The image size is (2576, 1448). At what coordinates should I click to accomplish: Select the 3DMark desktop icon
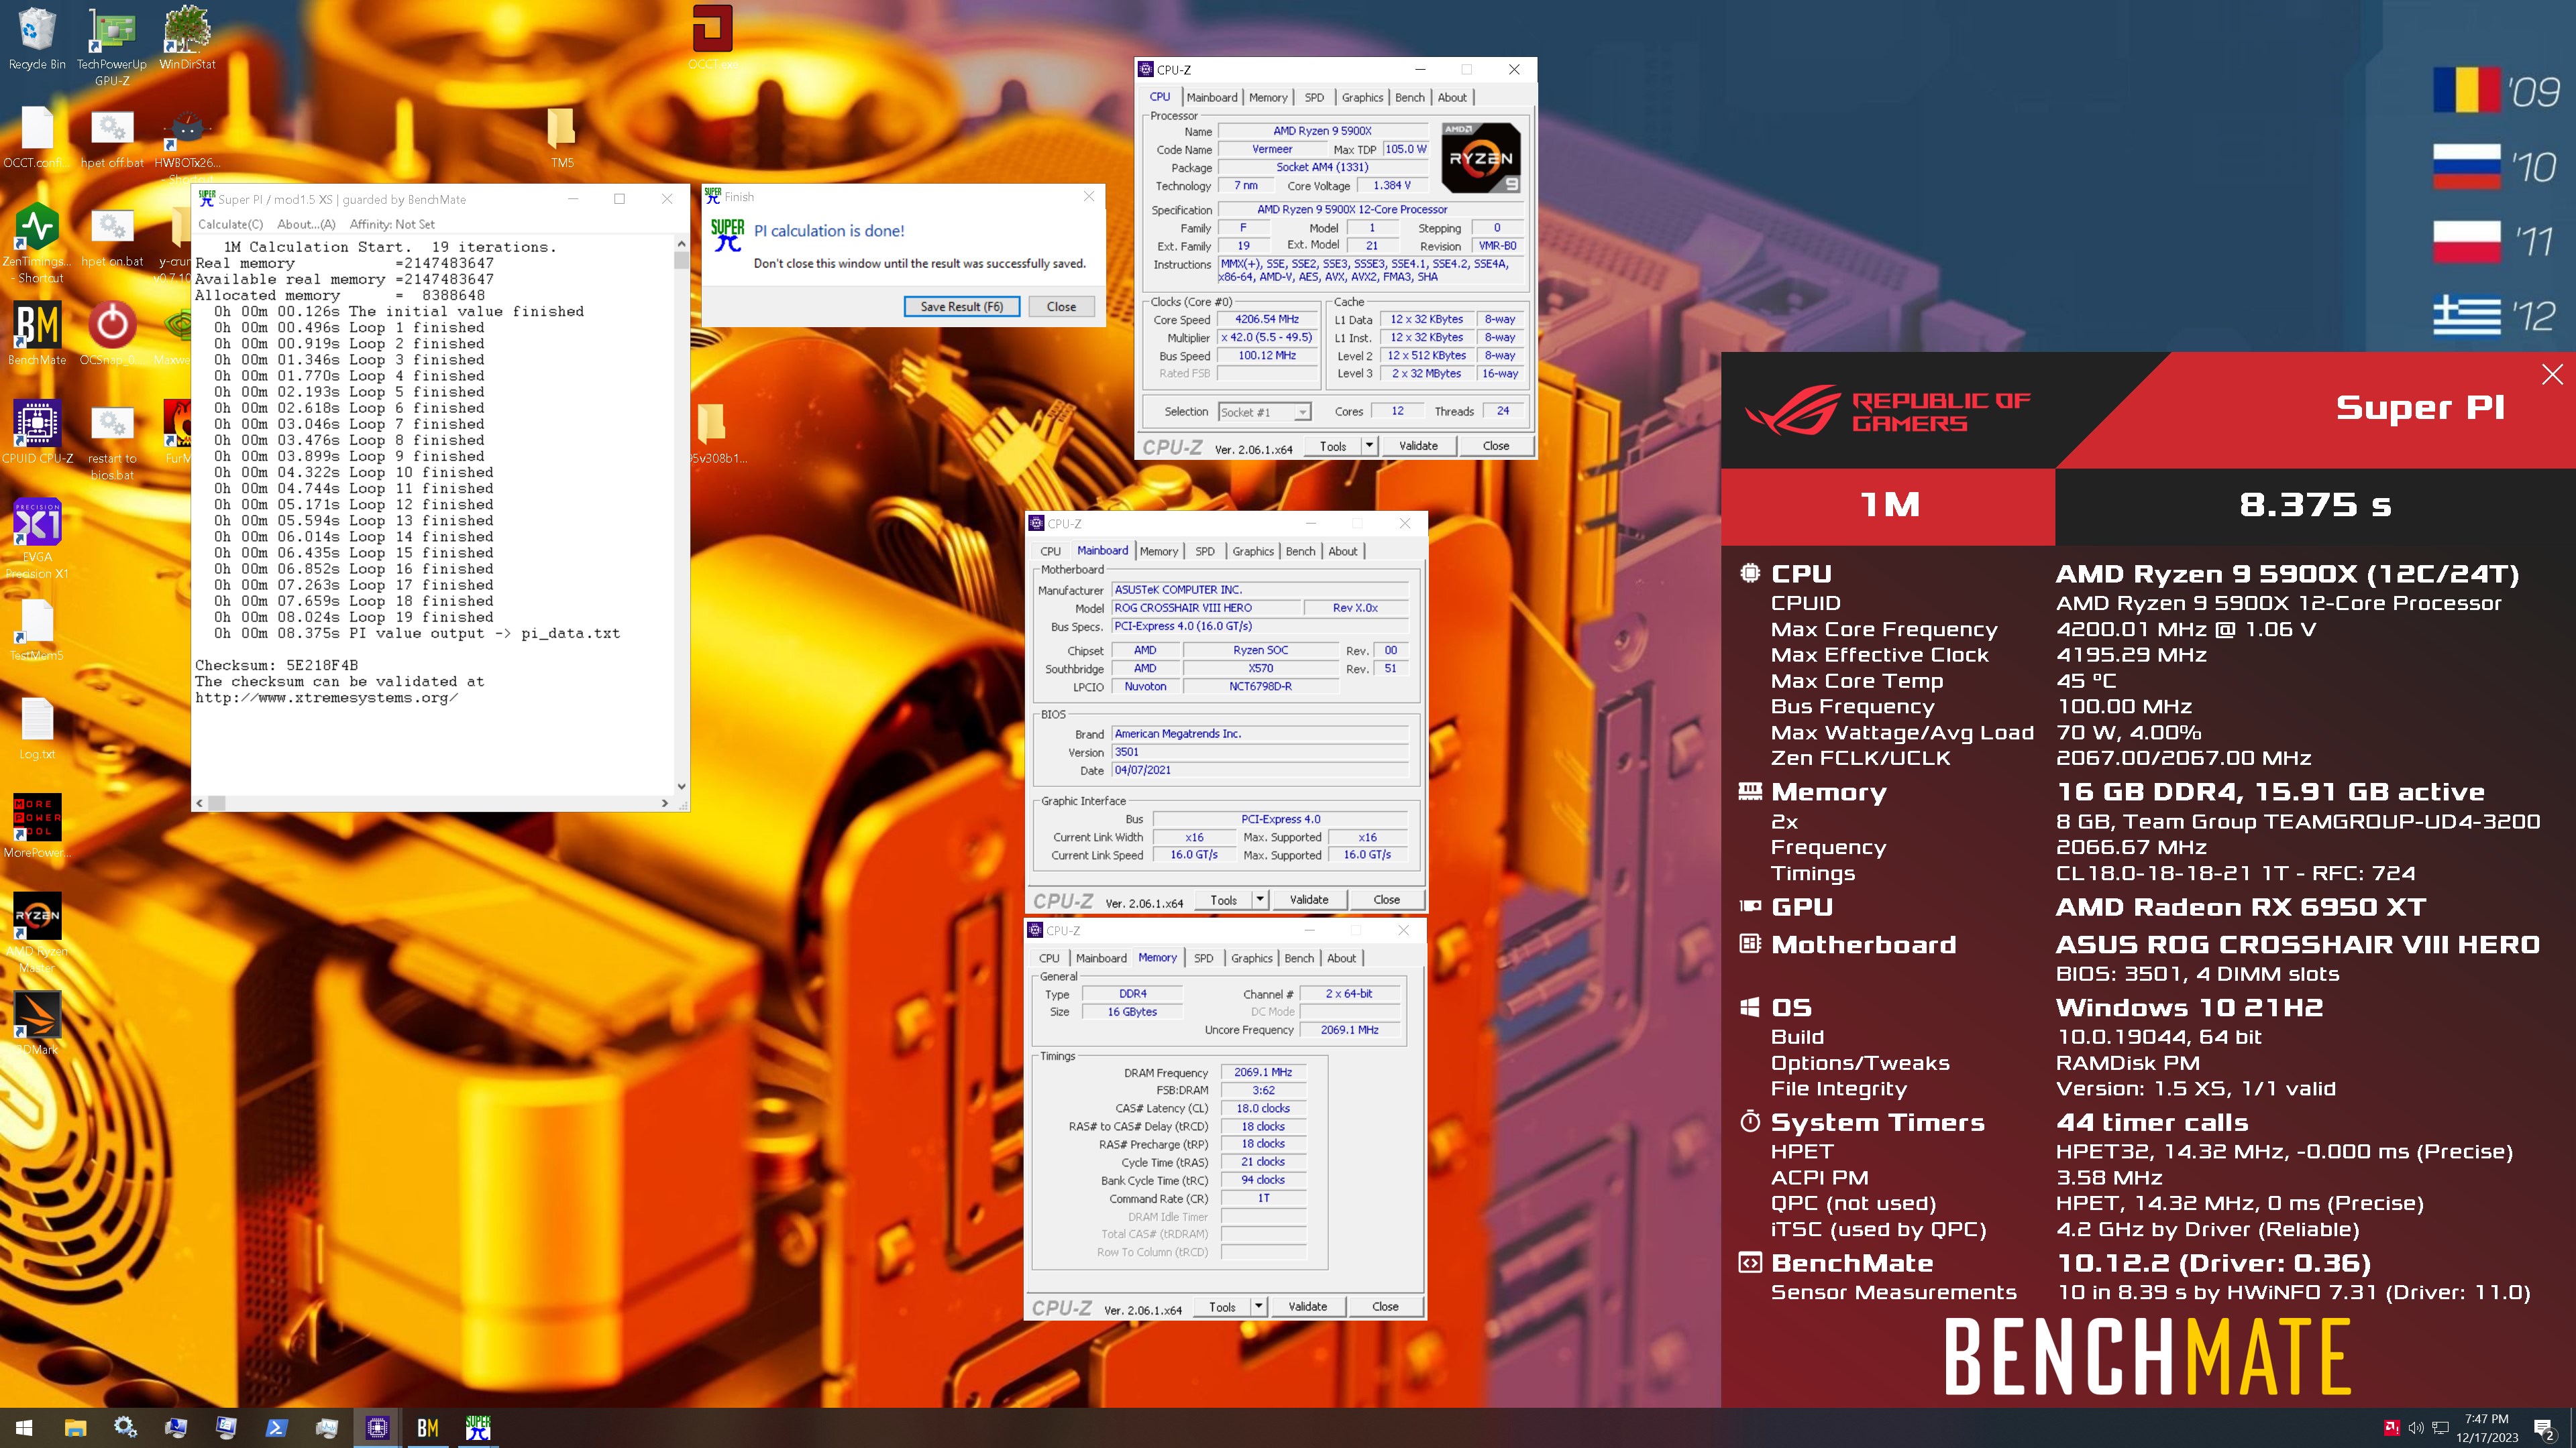pyautogui.click(x=37, y=1024)
